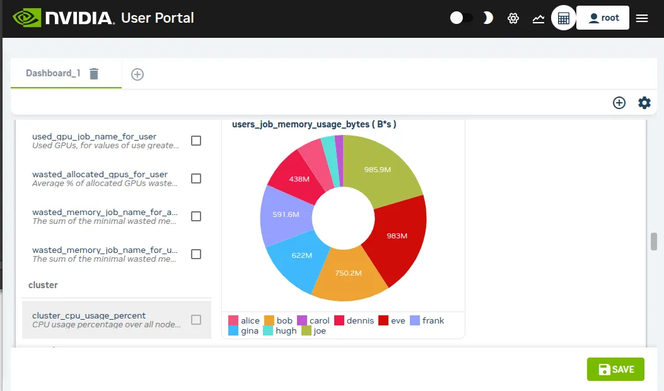Toggle gina legend entry
664x391 pixels.
click(x=243, y=330)
